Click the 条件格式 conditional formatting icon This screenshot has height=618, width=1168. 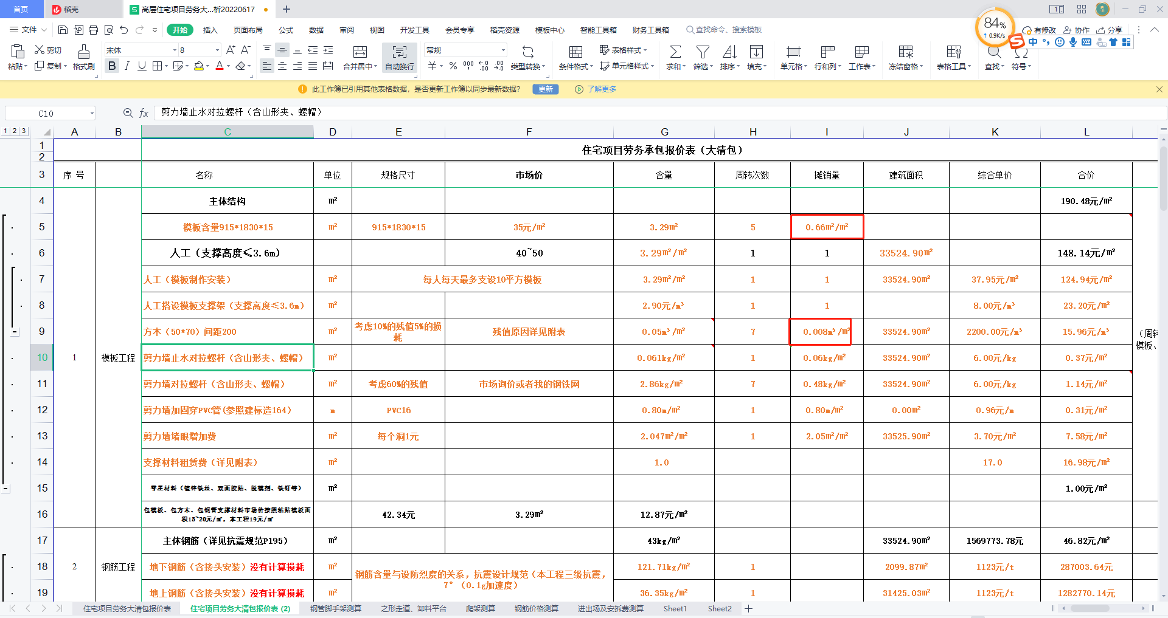575,52
